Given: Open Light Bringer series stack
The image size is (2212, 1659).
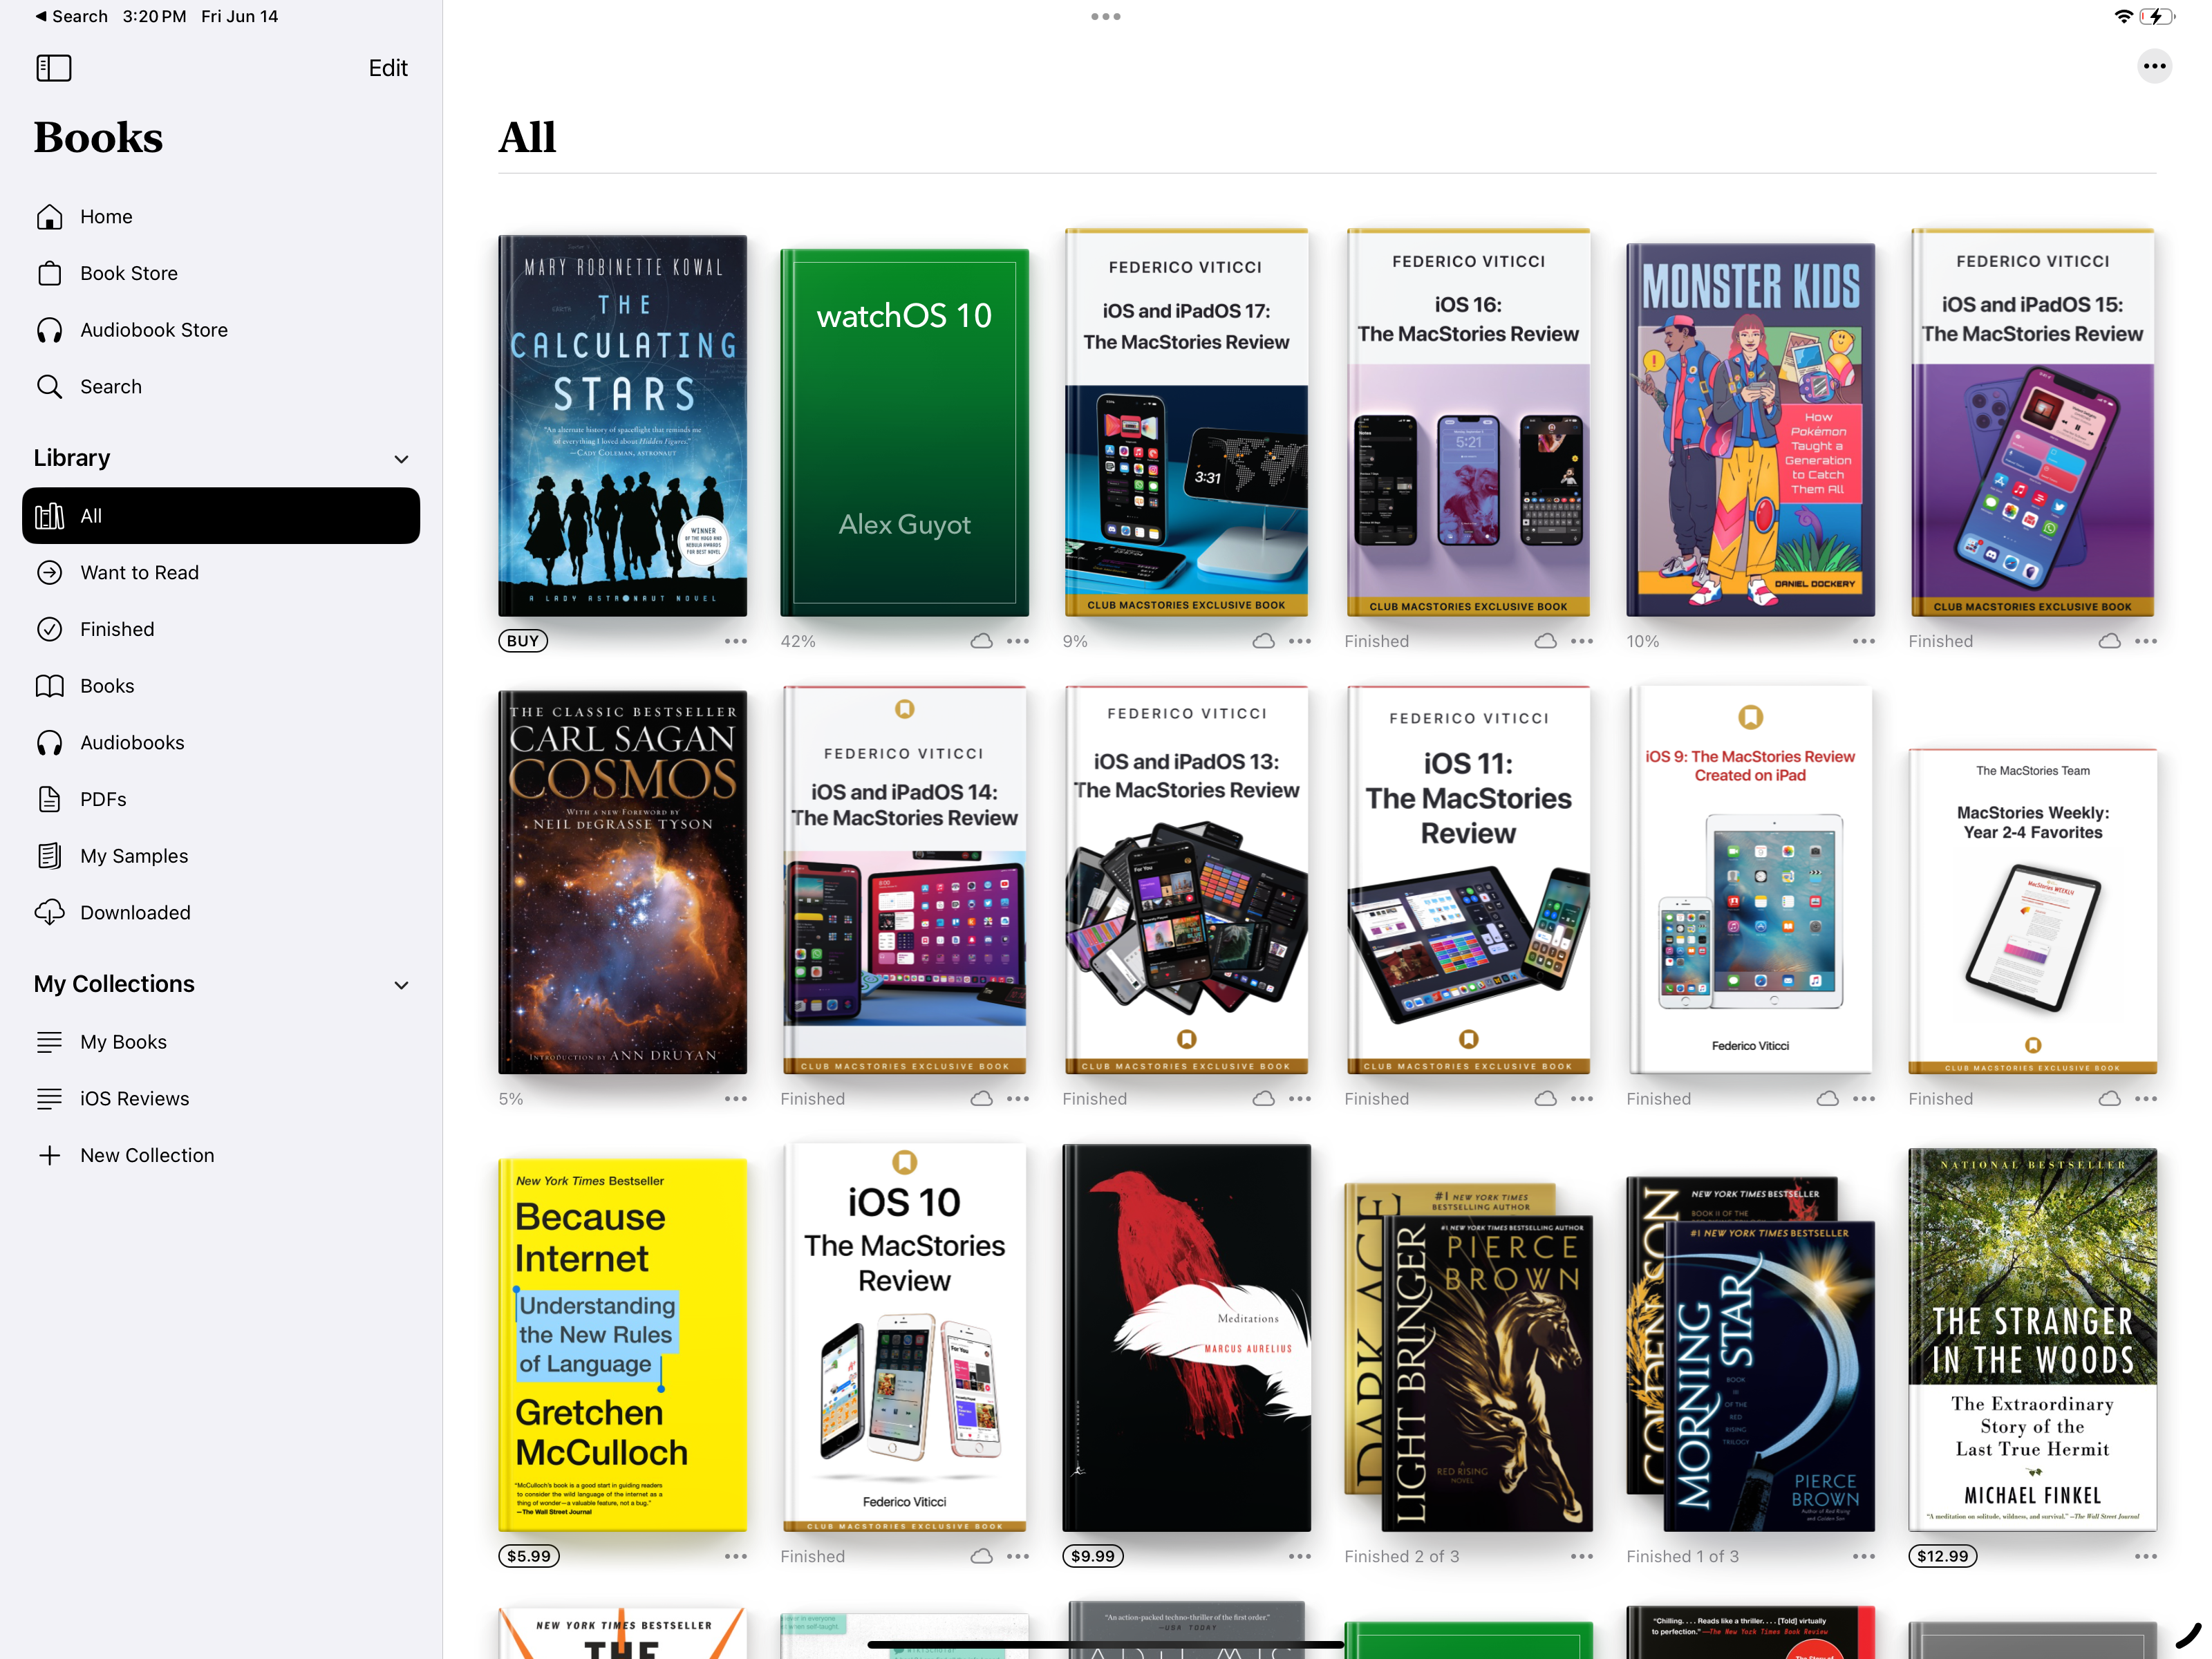Looking at the screenshot, I should tap(1468, 1358).
